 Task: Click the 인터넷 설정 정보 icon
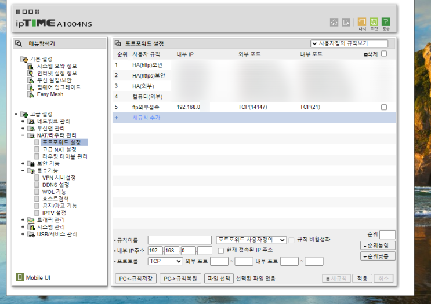pyautogui.click(x=30, y=74)
